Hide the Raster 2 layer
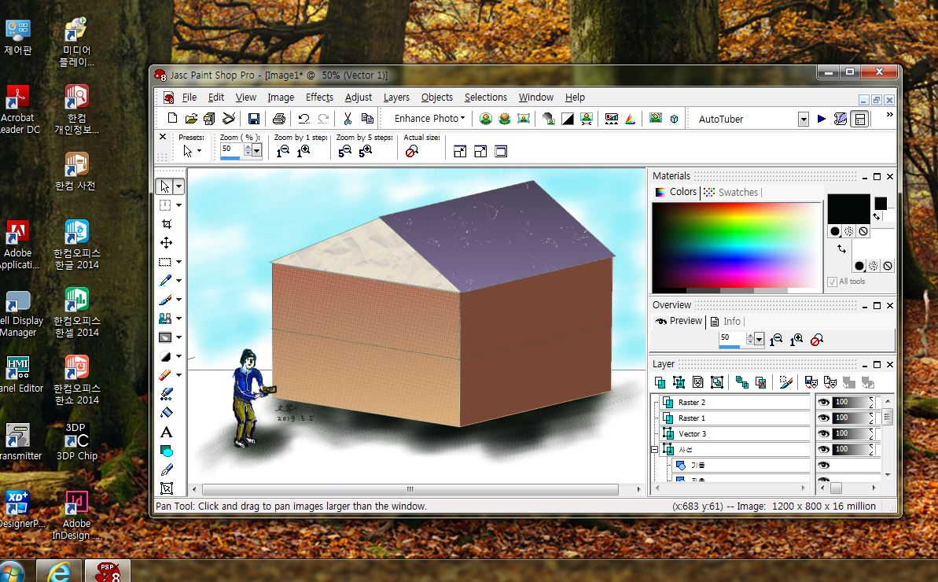938x582 pixels. tap(823, 402)
